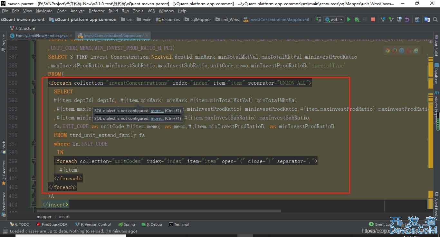Stop the running process with red square
The height and width of the screenshot is (237, 440).
373,19
